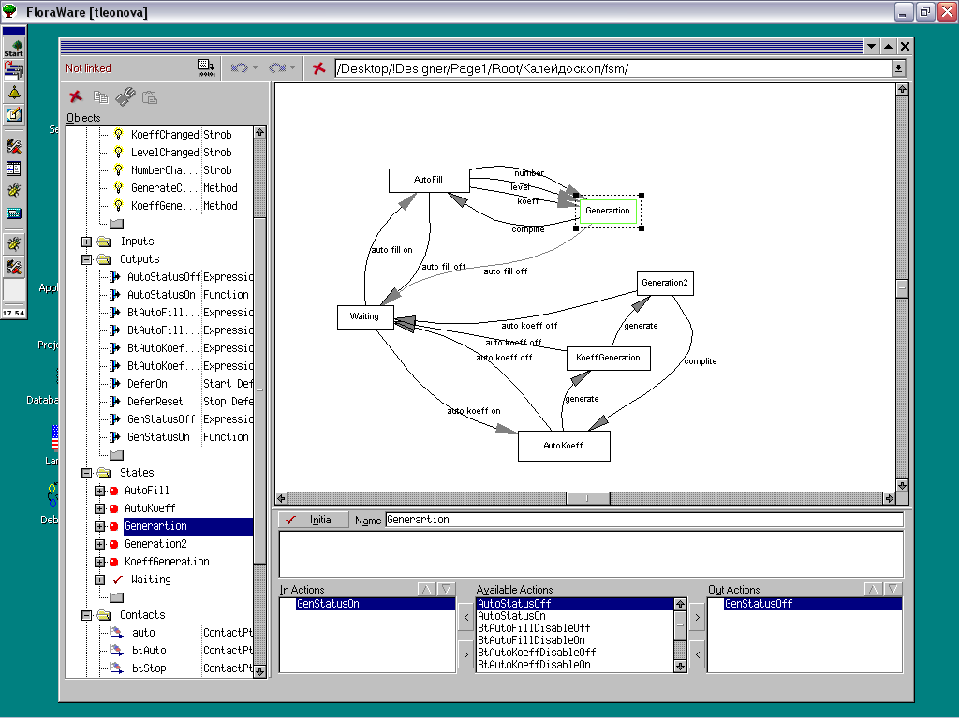Click the Start tree icon in sidebar
This screenshot has width=959, height=719.
(14, 47)
